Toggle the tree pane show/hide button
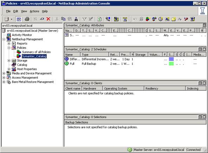Screen dimensions: 208x153 click(19, 19)
